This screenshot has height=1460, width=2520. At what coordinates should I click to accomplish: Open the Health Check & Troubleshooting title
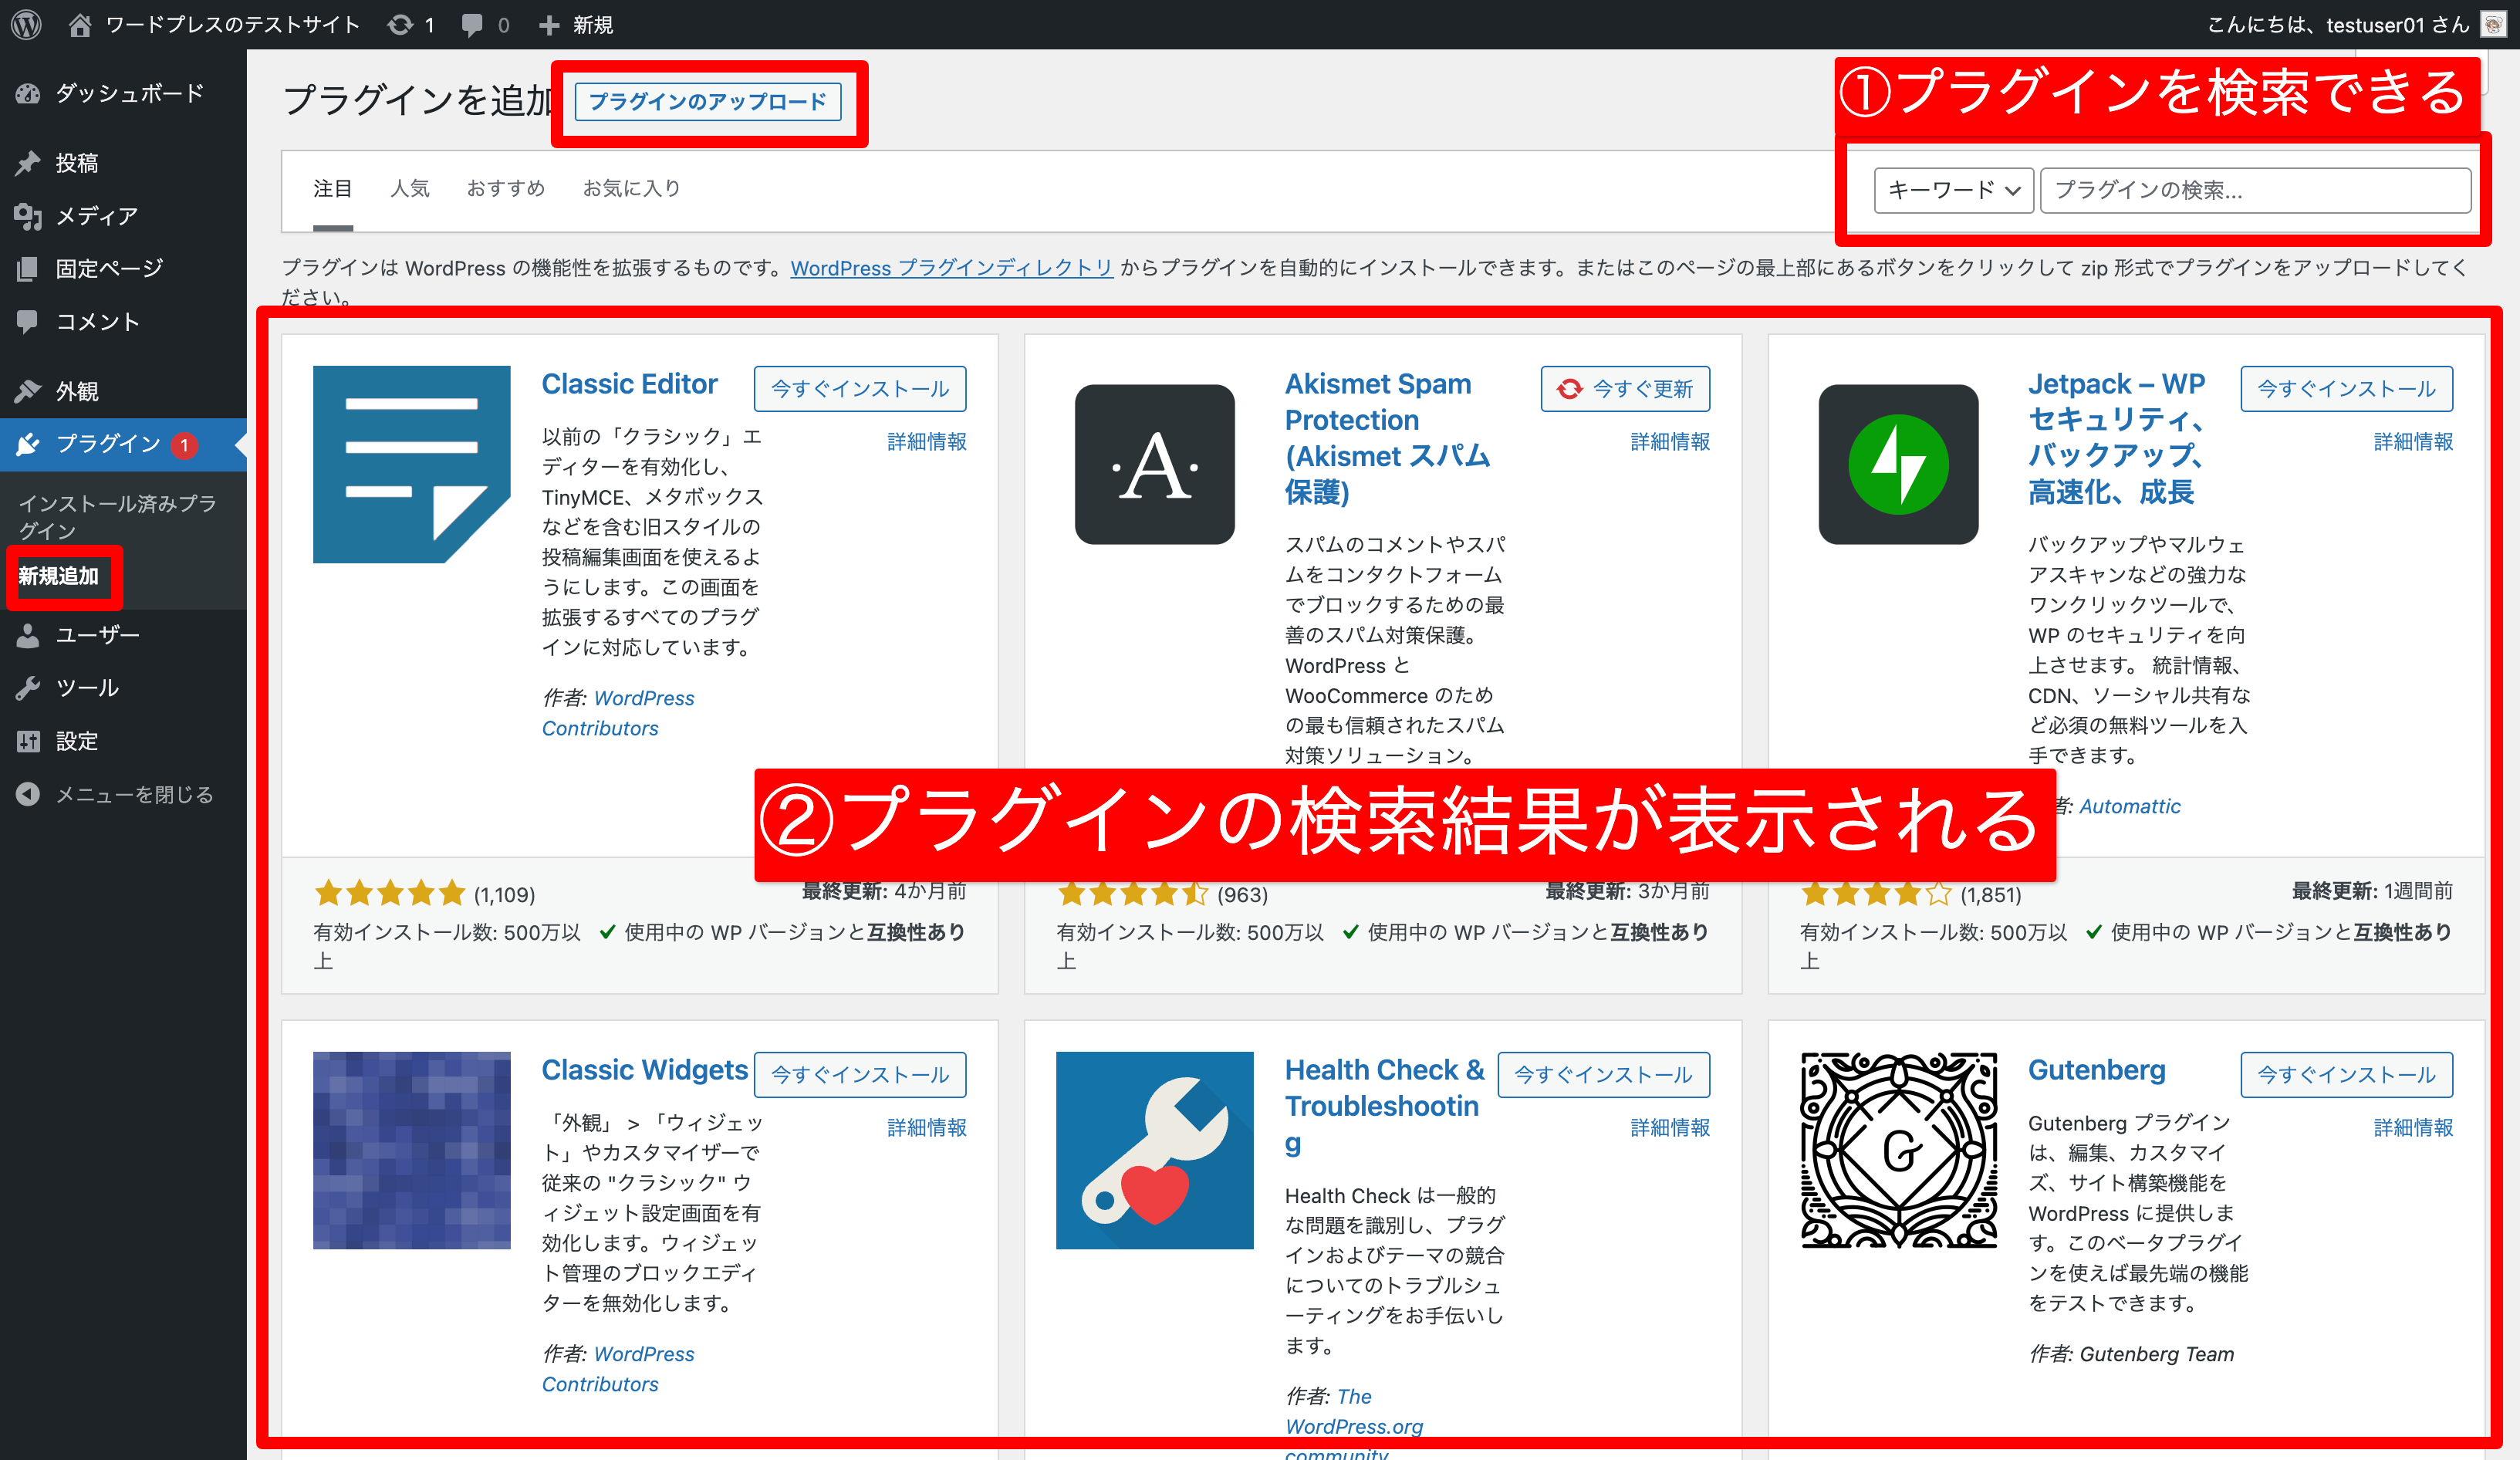tap(1385, 1106)
